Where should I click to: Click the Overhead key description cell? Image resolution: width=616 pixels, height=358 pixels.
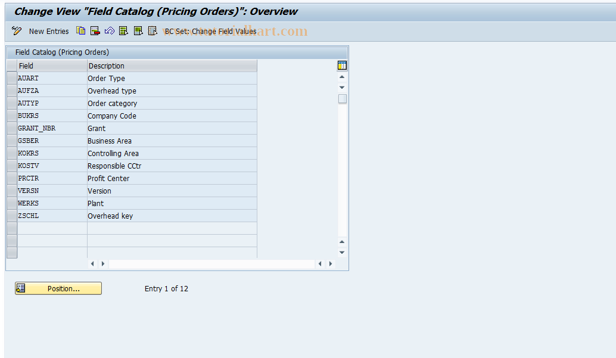[x=172, y=216]
